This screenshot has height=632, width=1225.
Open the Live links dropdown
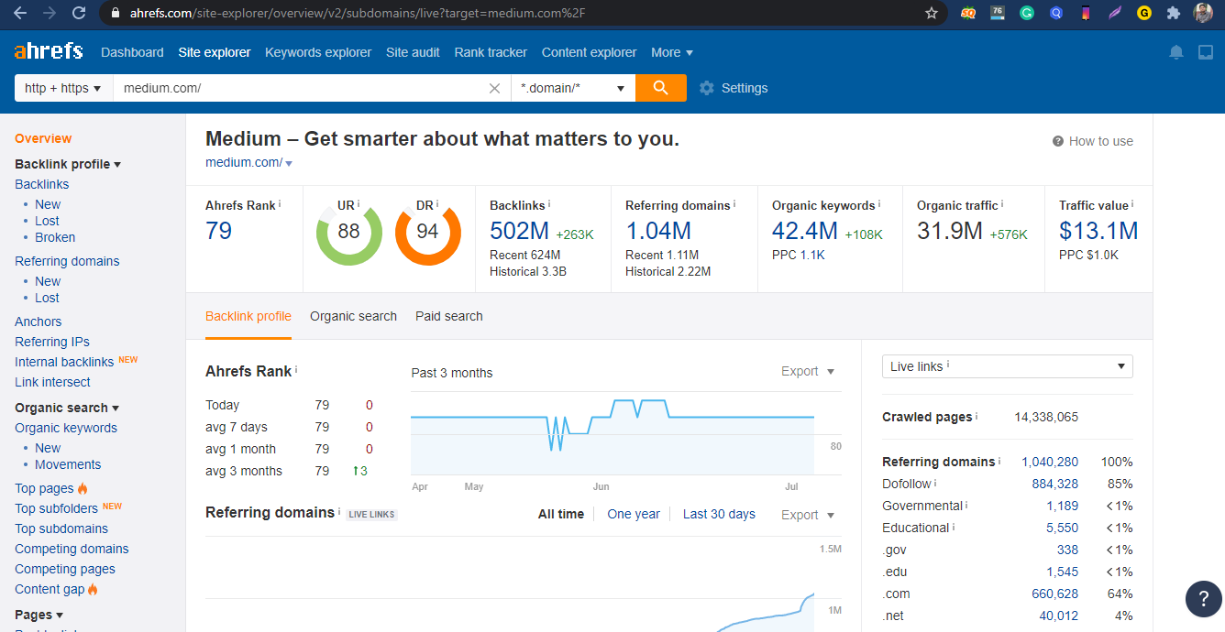1007,366
